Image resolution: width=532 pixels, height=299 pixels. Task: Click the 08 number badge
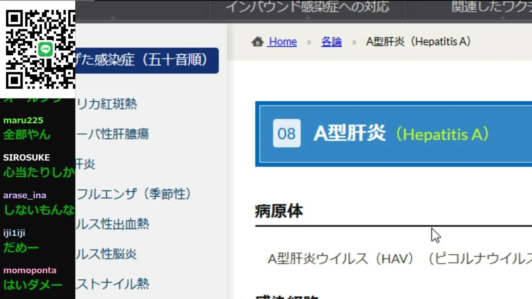point(286,133)
